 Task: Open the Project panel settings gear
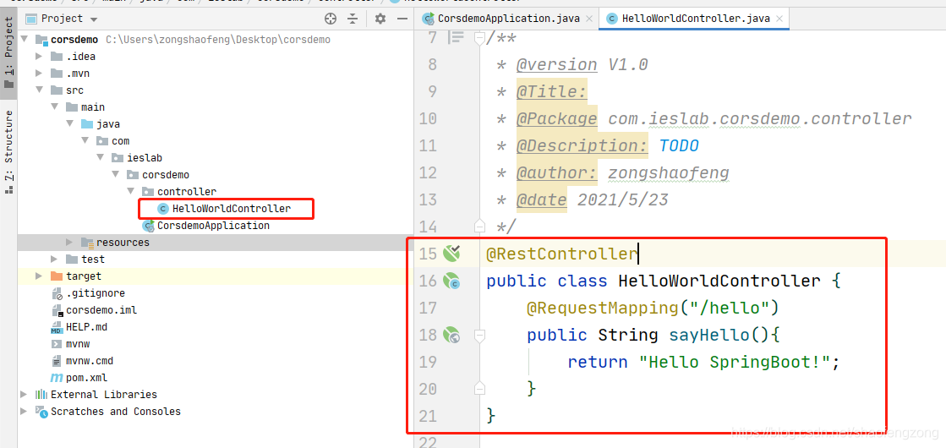(380, 19)
